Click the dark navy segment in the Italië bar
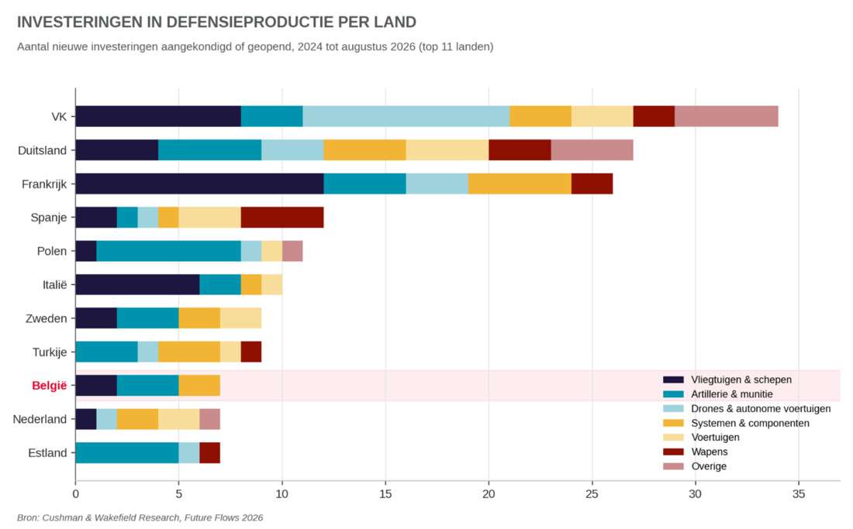This screenshot has height=529, width=853. [x=137, y=284]
